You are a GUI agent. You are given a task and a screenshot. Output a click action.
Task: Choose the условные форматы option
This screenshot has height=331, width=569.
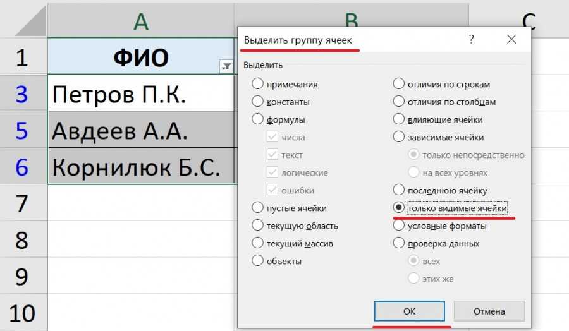399,226
